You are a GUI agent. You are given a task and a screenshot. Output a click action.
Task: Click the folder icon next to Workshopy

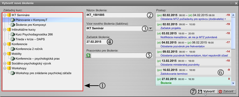point(9,68)
